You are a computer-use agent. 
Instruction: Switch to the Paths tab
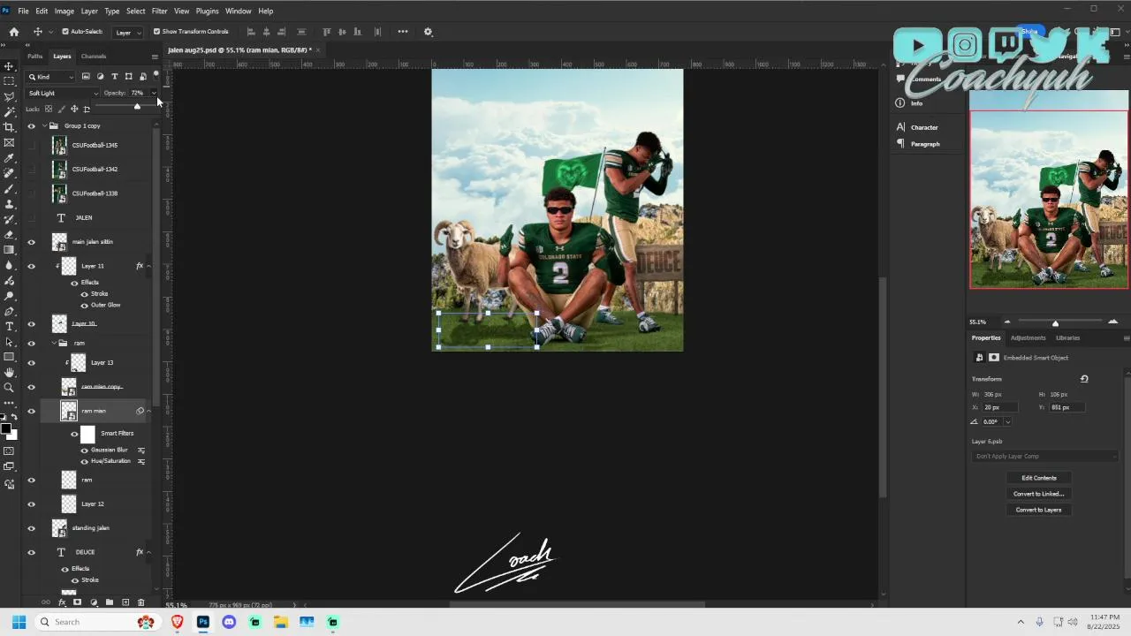click(x=35, y=57)
